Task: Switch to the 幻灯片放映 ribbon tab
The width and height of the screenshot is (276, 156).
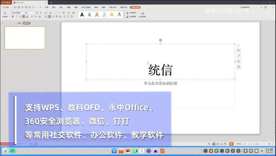Action: [x=86, y=7]
